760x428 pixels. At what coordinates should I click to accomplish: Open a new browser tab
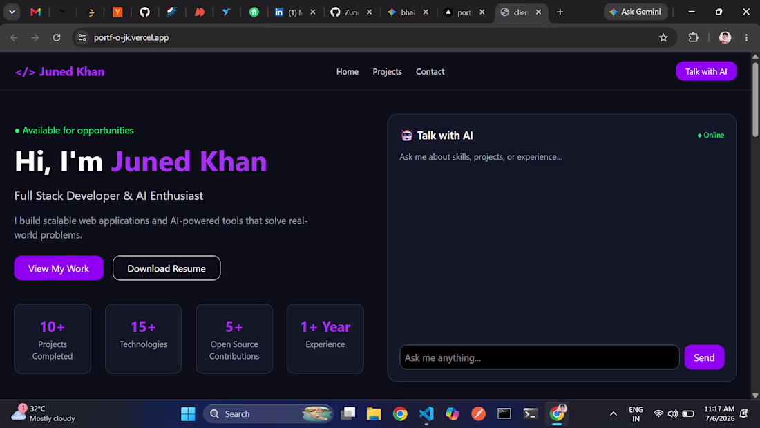tap(560, 12)
